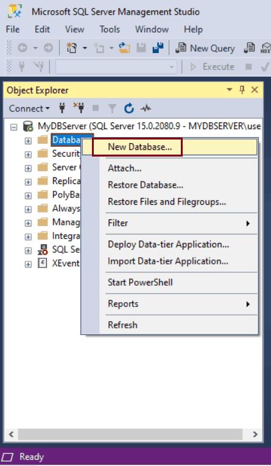Expand the Databases folder node
271x466 pixels.
[x=28, y=141]
